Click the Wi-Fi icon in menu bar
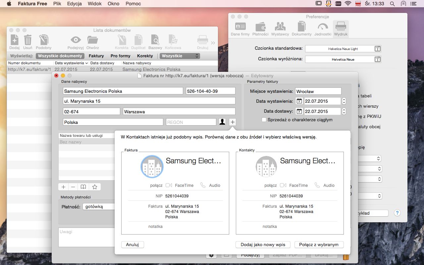Screen dimensions: 424x265 coord(348,4)
